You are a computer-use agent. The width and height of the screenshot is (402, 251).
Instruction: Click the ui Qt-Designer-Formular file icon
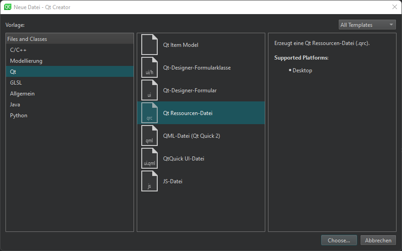(149, 90)
